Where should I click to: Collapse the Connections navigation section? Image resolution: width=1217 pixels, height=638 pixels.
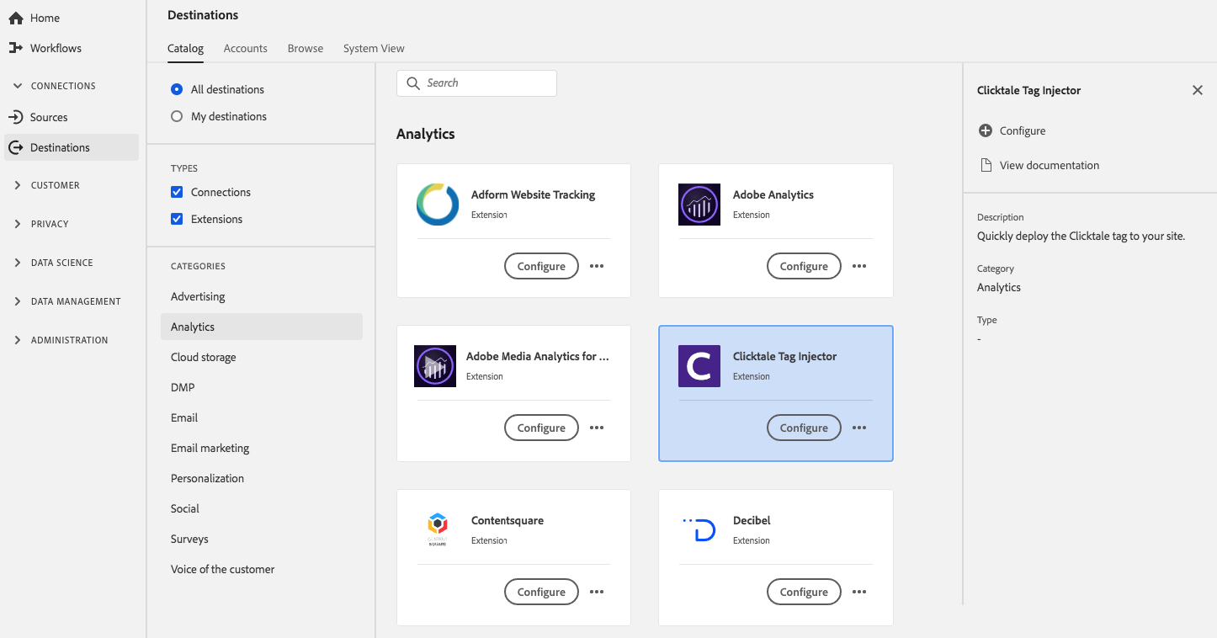[18, 86]
